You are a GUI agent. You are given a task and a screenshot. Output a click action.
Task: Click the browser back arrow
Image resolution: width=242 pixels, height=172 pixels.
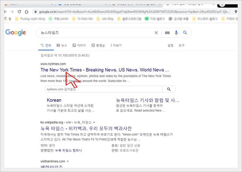coord(5,12)
